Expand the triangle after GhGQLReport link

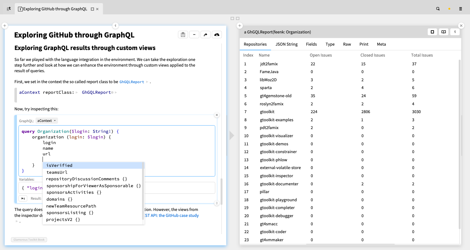148,82
